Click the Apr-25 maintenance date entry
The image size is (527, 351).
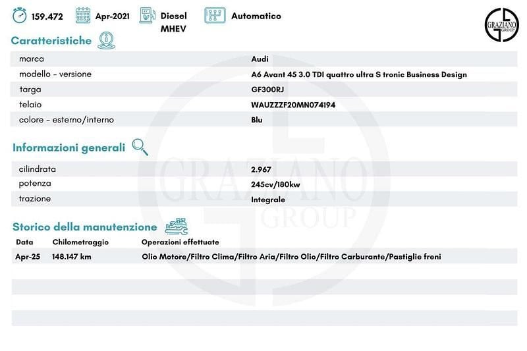click(27, 257)
